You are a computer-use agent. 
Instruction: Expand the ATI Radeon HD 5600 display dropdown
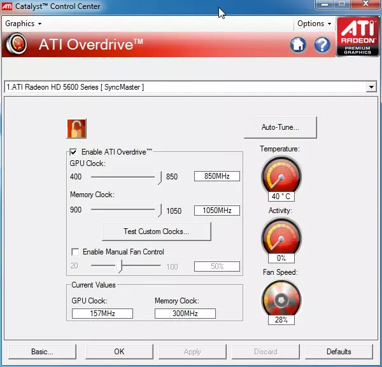372,87
